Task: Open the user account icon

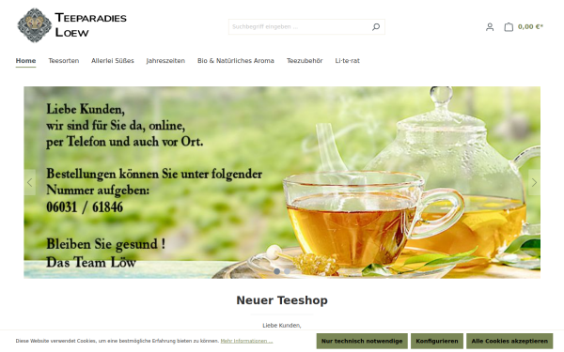Action: (490, 27)
